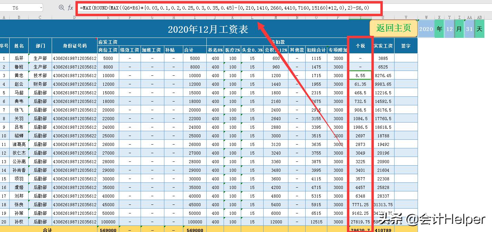Click the 专项附加 column header cell

pos(337,50)
